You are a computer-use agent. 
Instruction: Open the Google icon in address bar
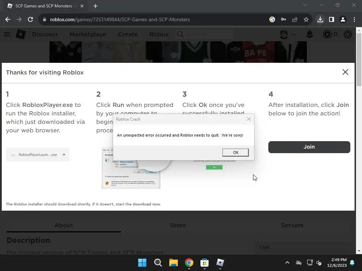point(272,20)
